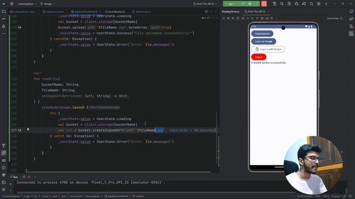This screenshot has width=355, height=199.
Task: Open IDE settings gear icon
Action: coord(318,4)
